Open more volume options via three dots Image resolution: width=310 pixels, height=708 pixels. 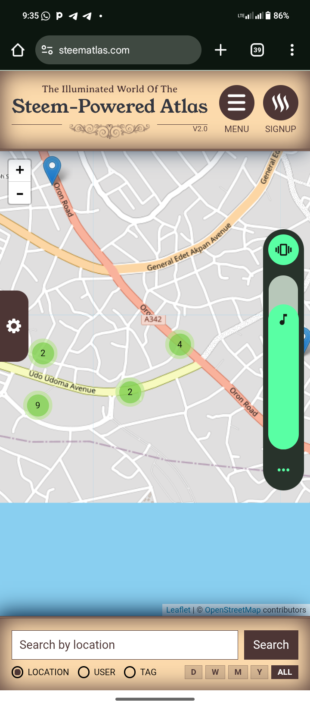click(x=283, y=470)
